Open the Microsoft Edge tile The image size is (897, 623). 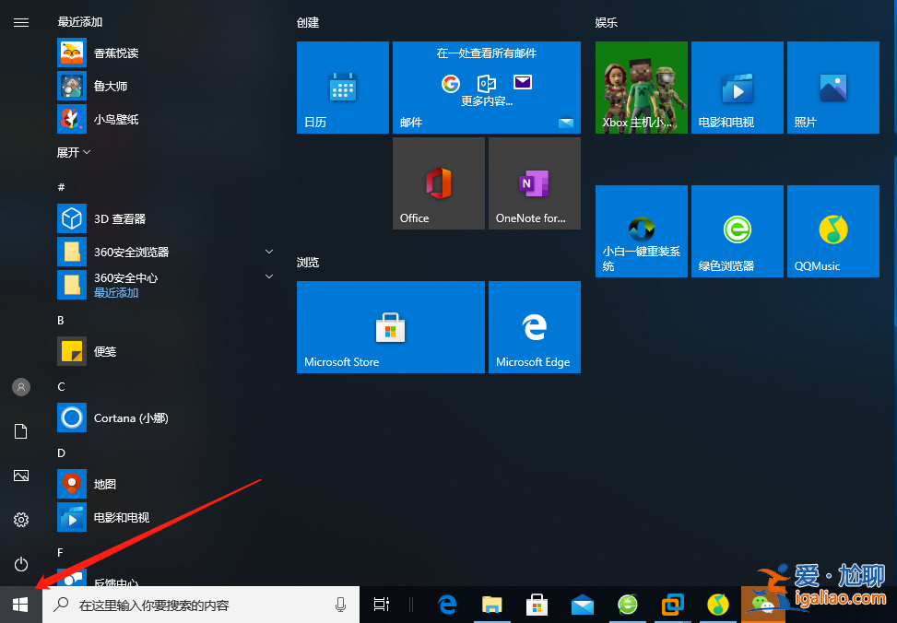point(534,327)
